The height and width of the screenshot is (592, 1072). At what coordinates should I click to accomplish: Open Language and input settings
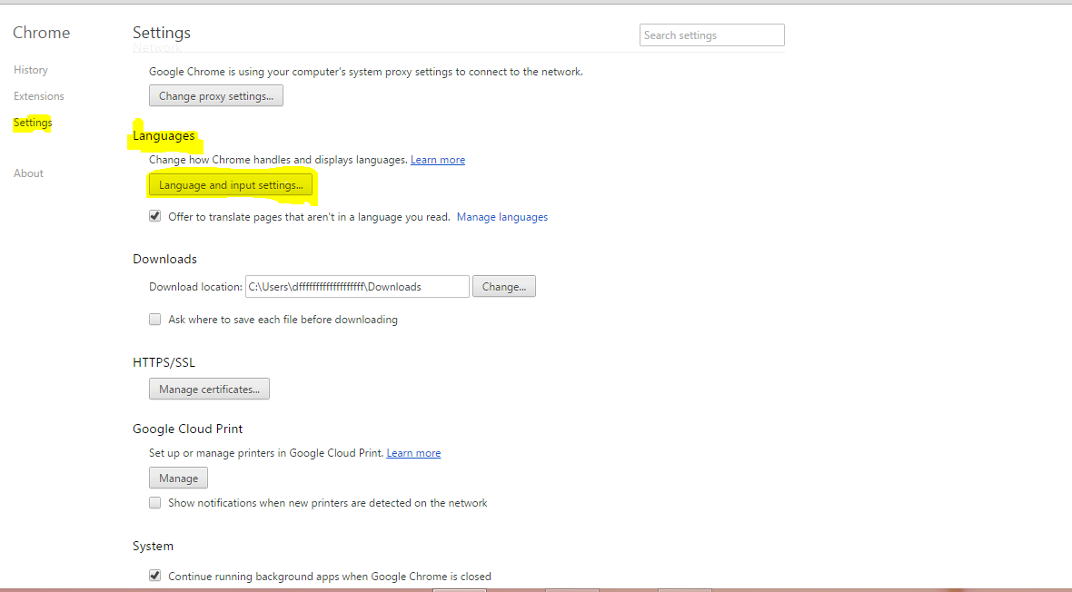[231, 185]
